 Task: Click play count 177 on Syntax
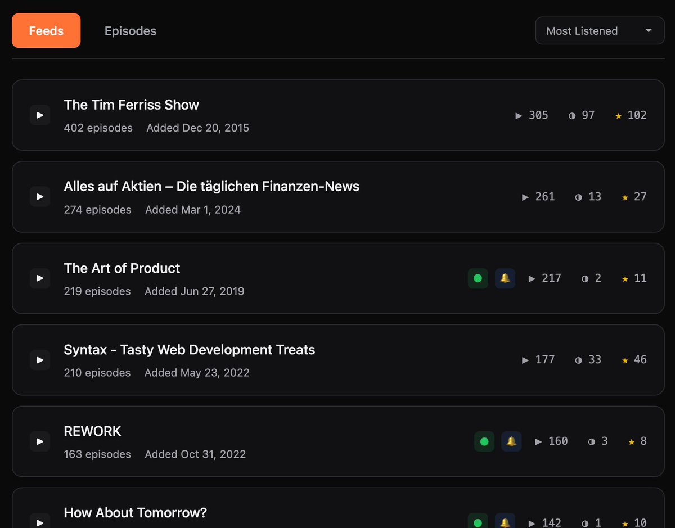538,360
